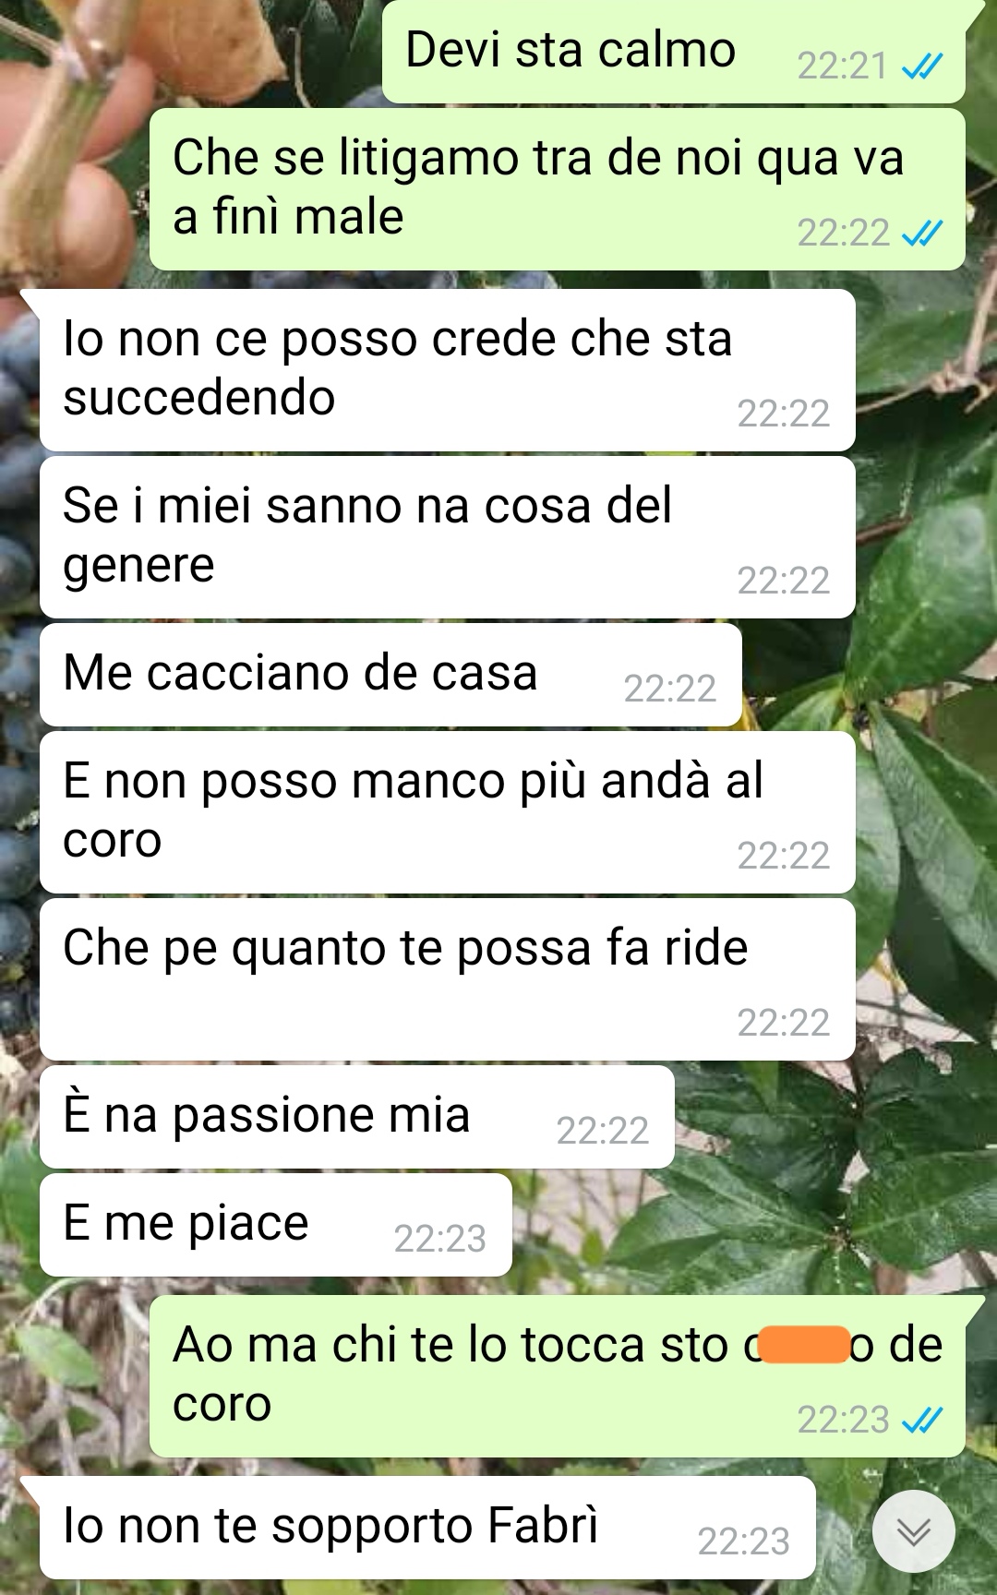Tap the "Ao ma chi te lo tocca" message
The image size is (997, 1595).
(558, 1376)
